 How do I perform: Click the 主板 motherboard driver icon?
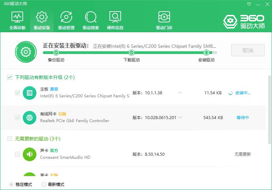[x=30, y=93]
